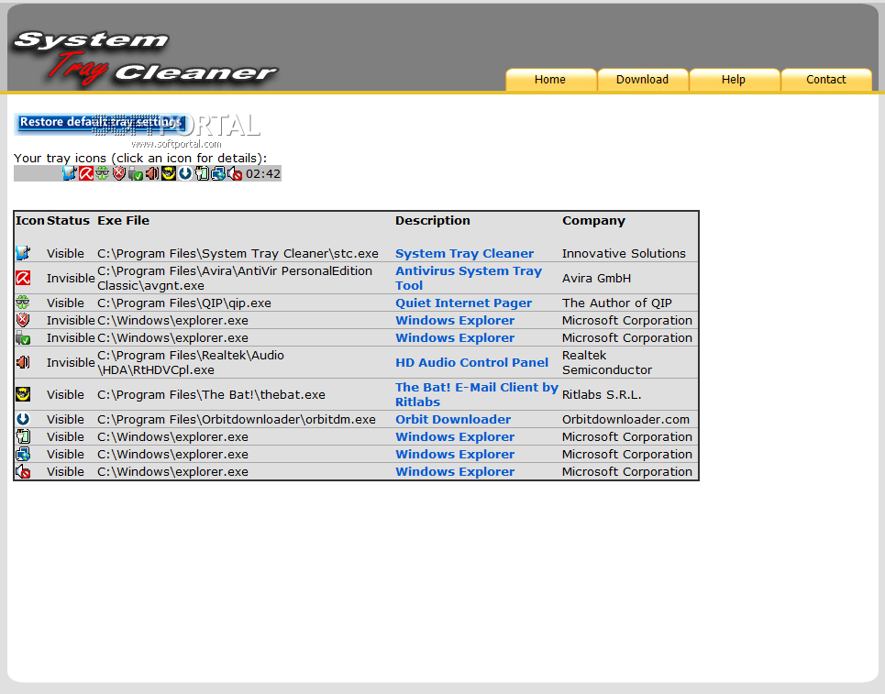
Task: Click Avira GmbH company cell
Action: click(x=597, y=278)
